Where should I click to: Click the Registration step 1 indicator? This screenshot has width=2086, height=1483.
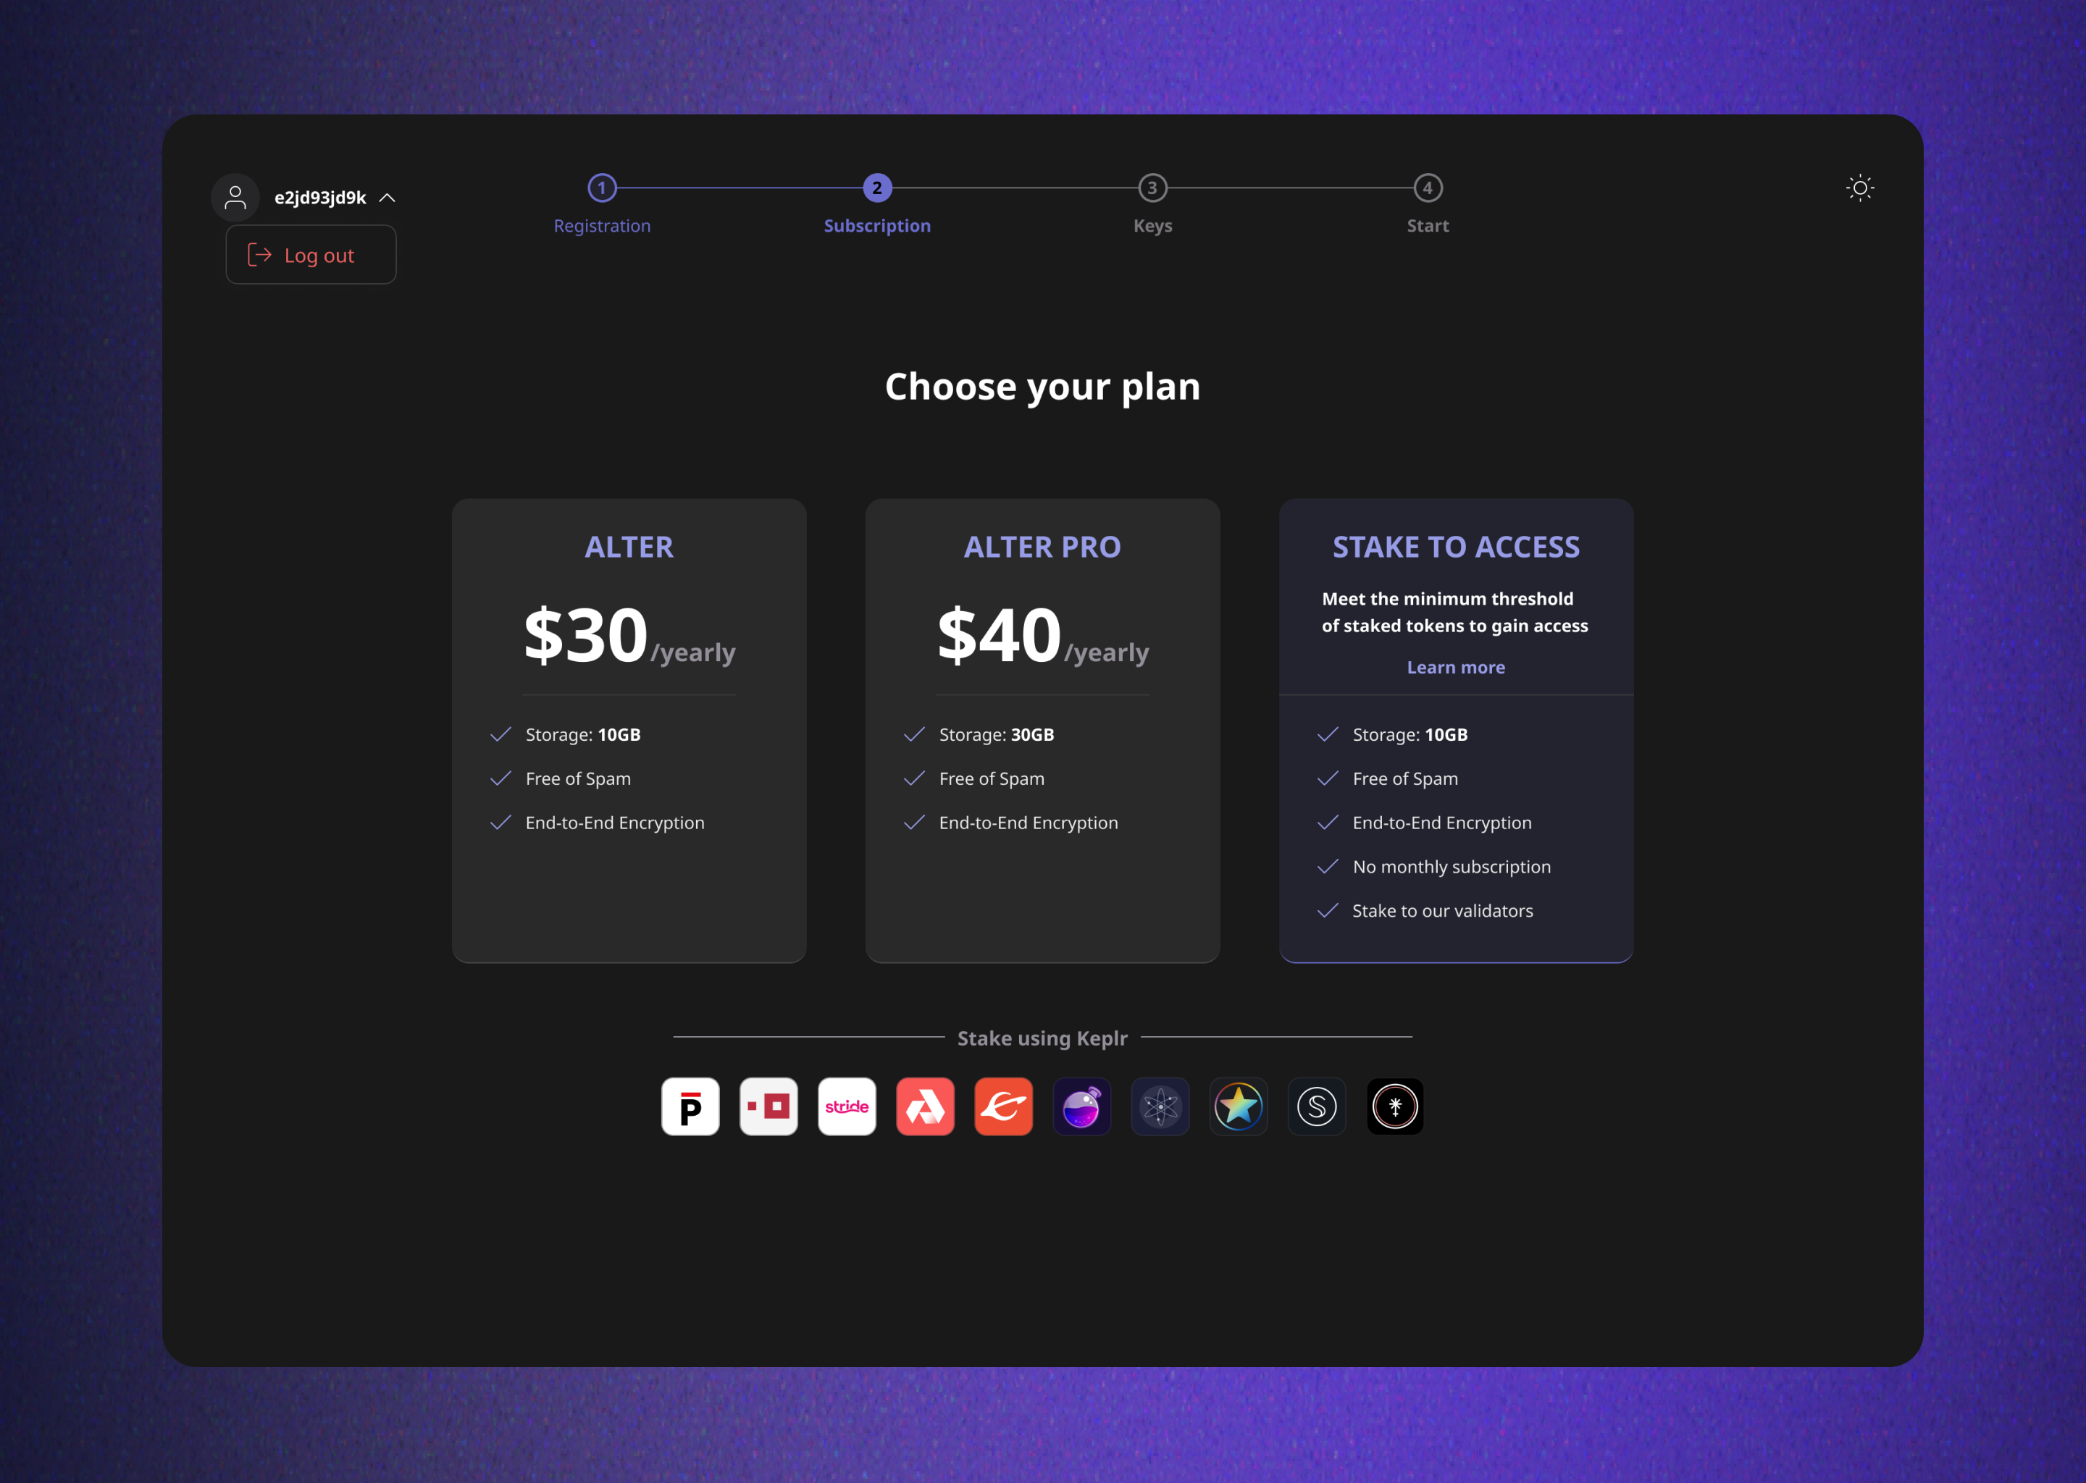point(600,186)
